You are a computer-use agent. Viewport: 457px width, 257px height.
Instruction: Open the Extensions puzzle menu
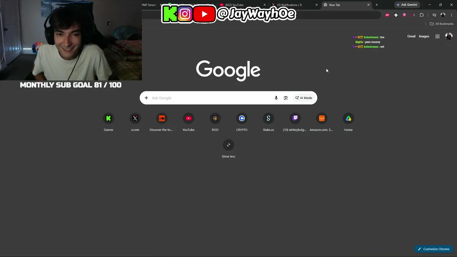point(422,15)
